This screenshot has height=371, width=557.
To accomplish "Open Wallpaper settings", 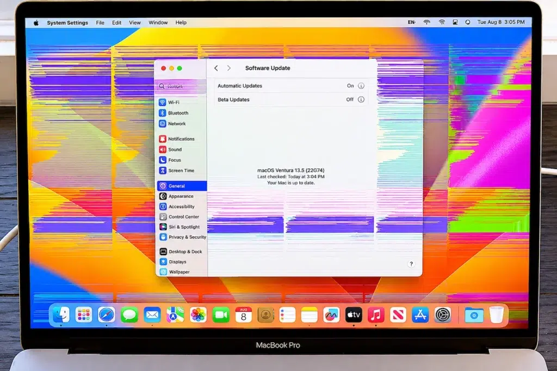I will point(182,272).
